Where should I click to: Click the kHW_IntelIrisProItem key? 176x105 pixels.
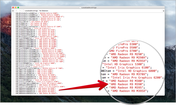24,65
